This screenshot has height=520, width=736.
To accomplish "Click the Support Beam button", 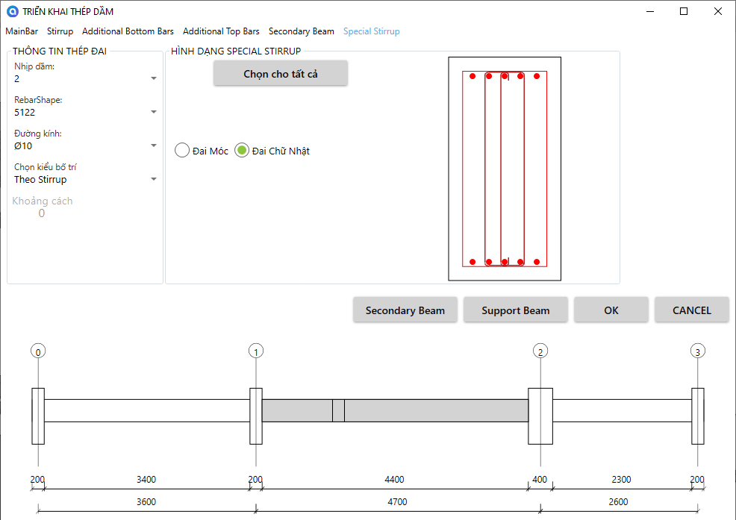I will (515, 310).
